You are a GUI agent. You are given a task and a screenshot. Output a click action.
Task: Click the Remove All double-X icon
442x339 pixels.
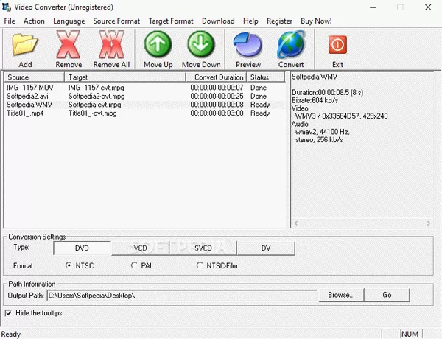pos(111,44)
